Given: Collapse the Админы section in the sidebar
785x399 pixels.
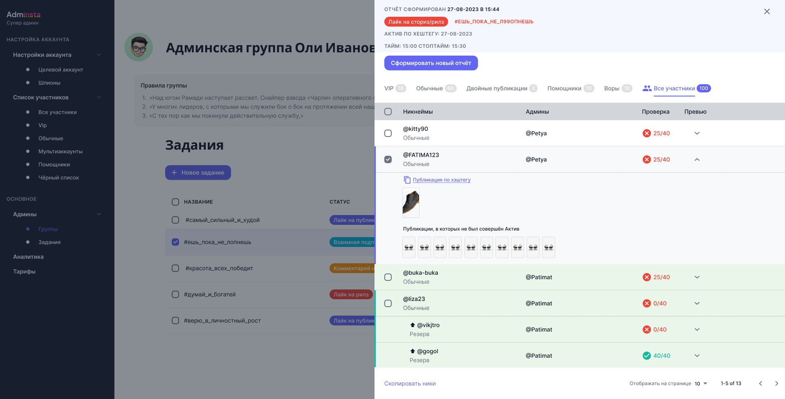Looking at the screenshot, I should (x=99, y=214).
